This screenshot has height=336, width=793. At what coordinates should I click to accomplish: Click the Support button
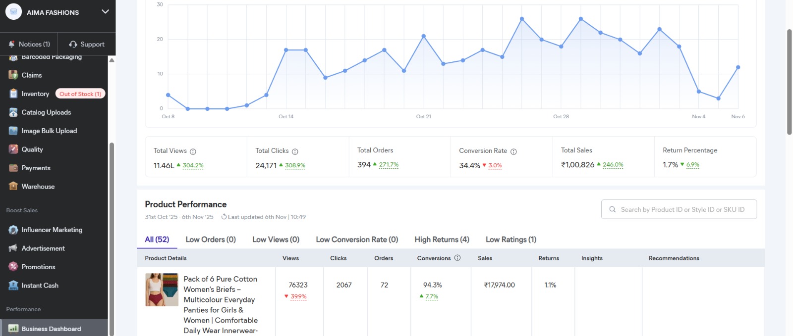[x=87, y=44]
